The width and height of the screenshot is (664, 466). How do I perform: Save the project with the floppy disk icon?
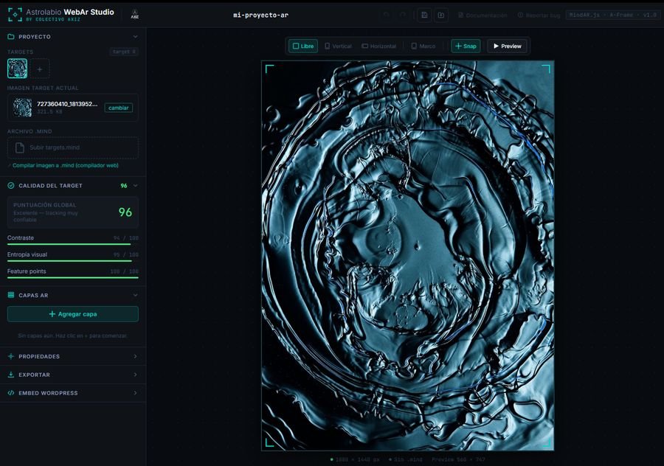pos(424,15)
